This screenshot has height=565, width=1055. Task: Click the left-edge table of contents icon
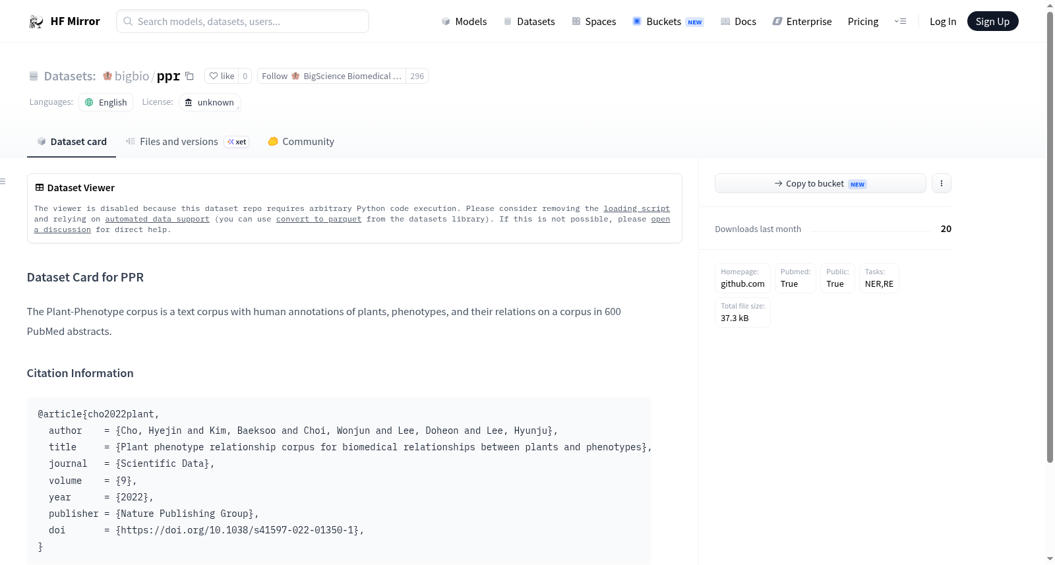[x=3, y=181]
